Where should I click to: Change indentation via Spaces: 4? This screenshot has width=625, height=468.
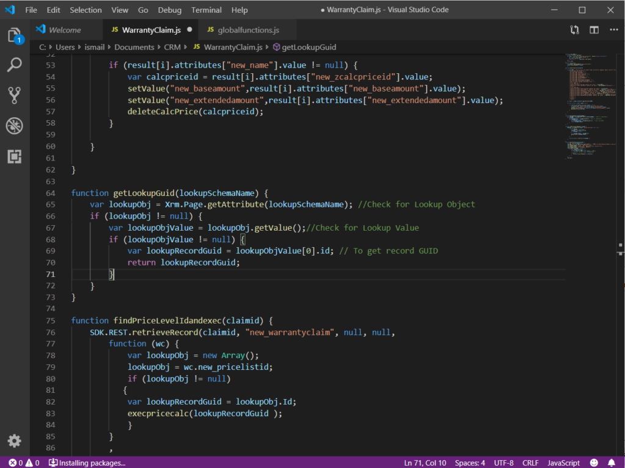click(470, 463)
